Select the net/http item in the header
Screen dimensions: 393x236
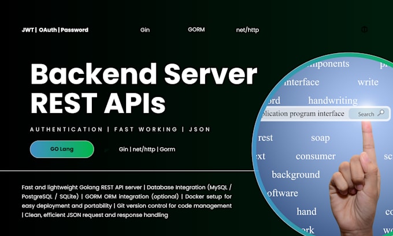pos(247,30)
